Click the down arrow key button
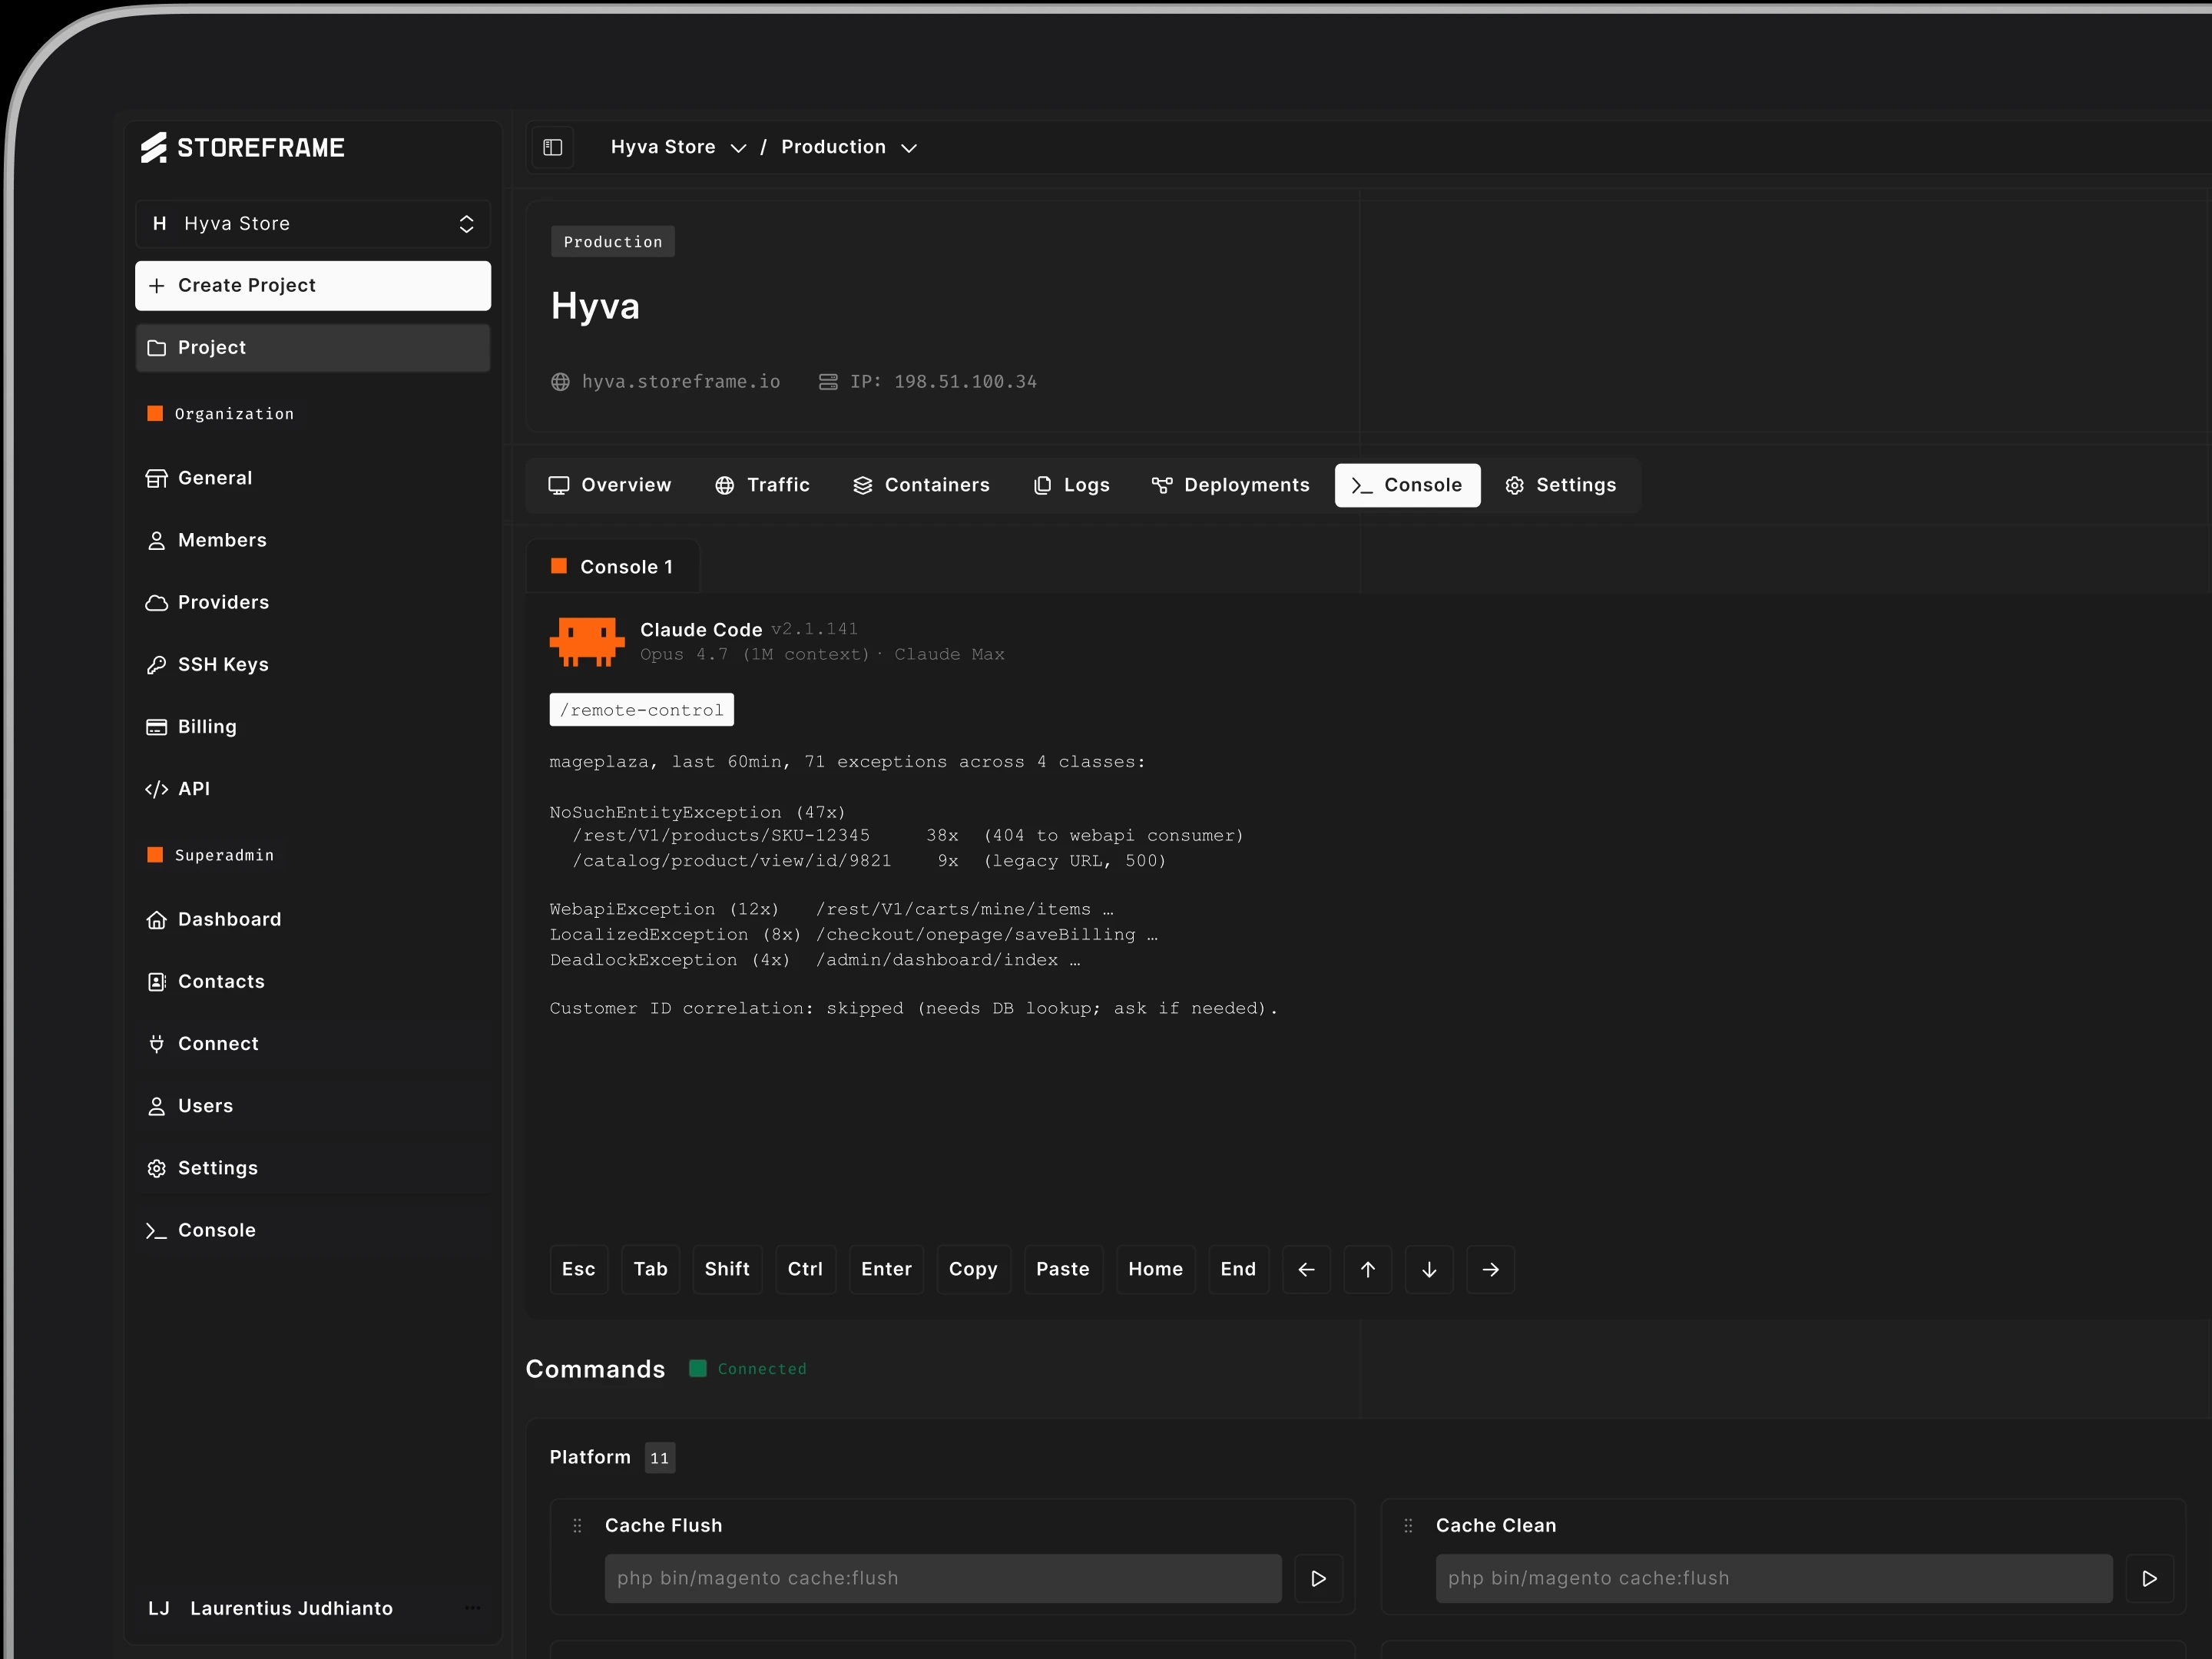The width and height of the screenshot is (2212, 1659). (x=1429, y=1269)
